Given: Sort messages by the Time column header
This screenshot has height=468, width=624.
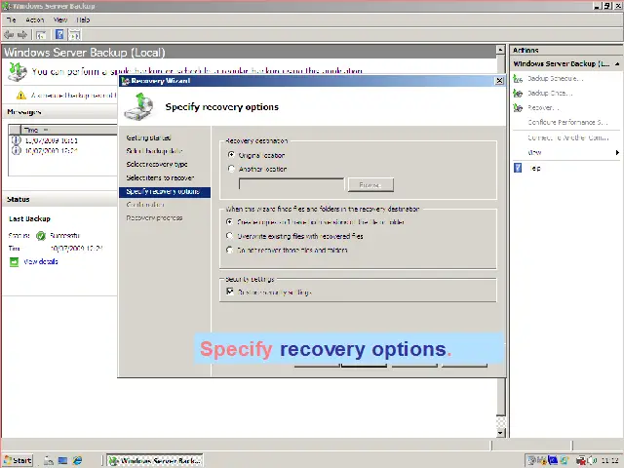Looking at the screenshot, I should pyautogui.click(x=68, y=130).
